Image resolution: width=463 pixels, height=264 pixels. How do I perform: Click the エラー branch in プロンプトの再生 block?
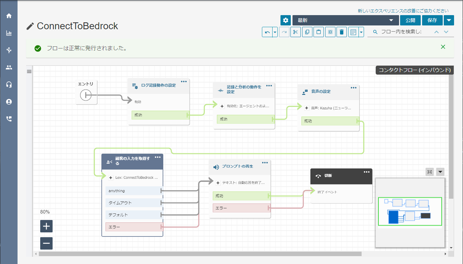(241, 208)
